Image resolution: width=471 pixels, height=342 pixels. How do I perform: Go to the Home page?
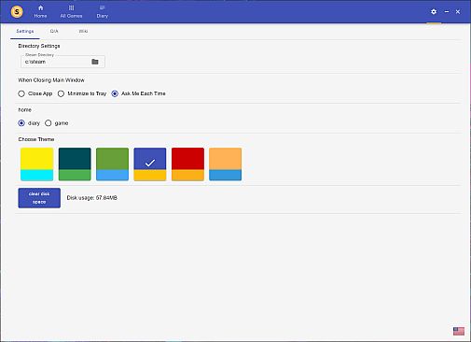click(x=40, y=11)
